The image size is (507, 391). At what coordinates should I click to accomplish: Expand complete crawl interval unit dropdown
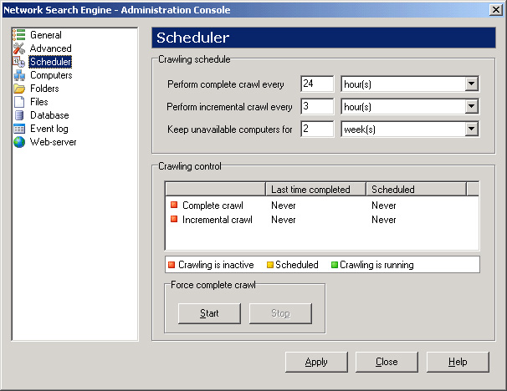point(471,84)
